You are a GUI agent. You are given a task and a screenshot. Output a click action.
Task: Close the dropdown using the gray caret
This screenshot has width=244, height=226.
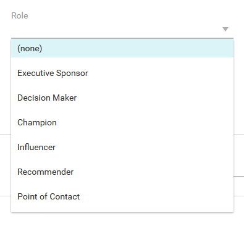(225, 29)
